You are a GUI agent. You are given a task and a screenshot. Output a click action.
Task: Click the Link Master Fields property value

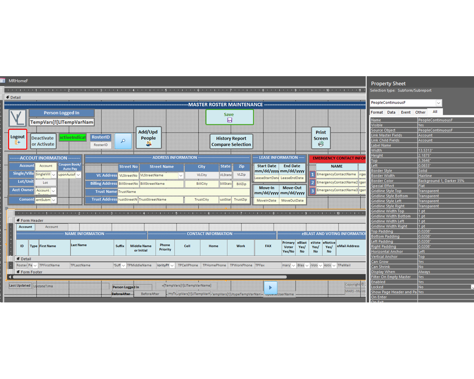click(446, 135)
